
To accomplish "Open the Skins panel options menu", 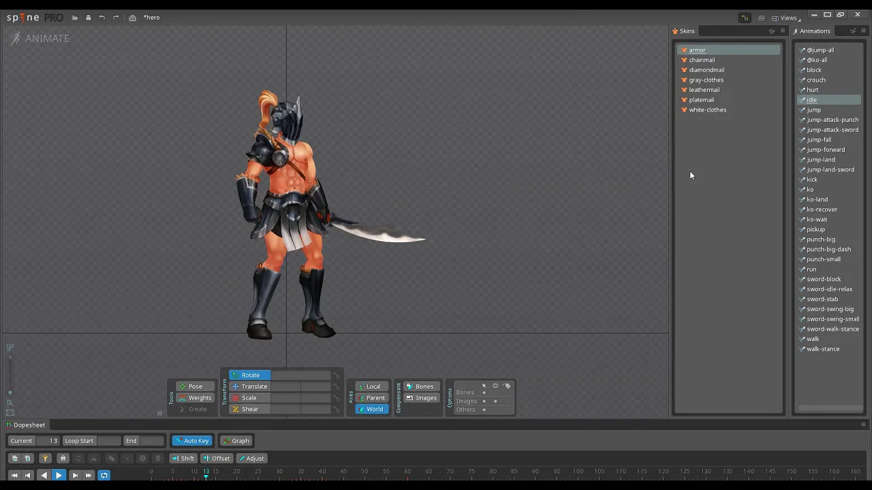I will [783, 31].
